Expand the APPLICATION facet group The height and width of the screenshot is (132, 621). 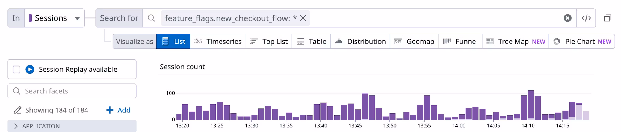click(x=16, y=126)
